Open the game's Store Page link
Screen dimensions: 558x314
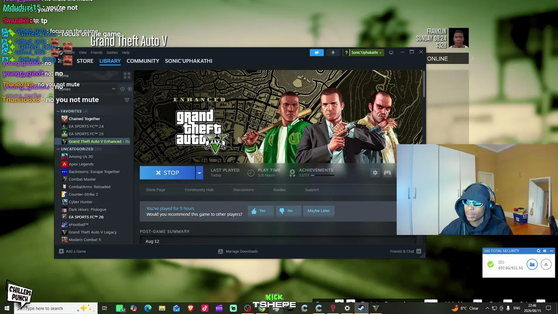156,190
